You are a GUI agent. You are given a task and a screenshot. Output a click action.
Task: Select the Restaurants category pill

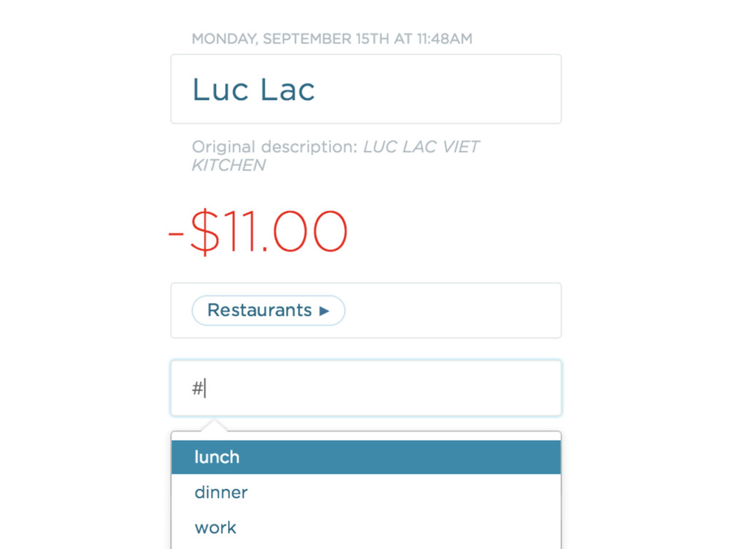click(269, 310)
